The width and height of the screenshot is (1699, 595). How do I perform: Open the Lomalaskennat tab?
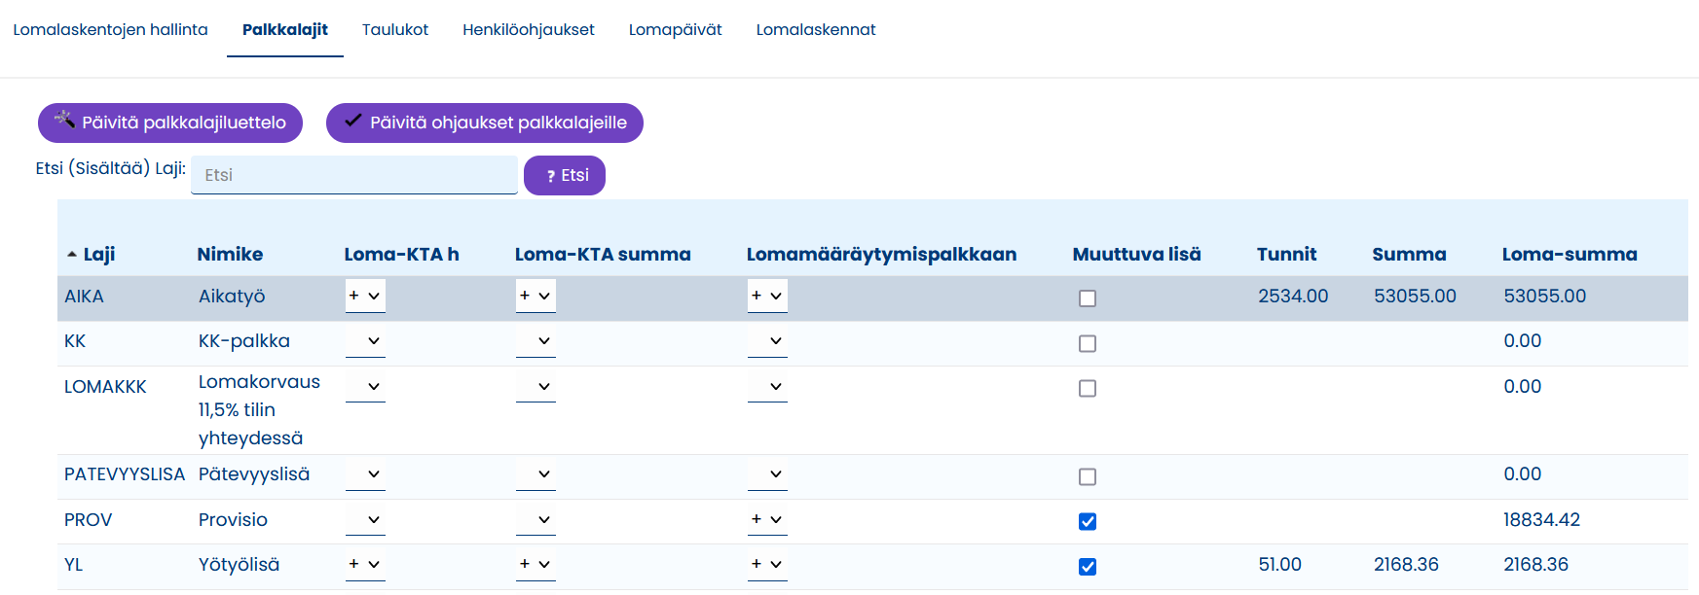816,29
